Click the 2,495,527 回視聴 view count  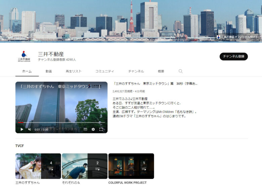pos(123,91)
